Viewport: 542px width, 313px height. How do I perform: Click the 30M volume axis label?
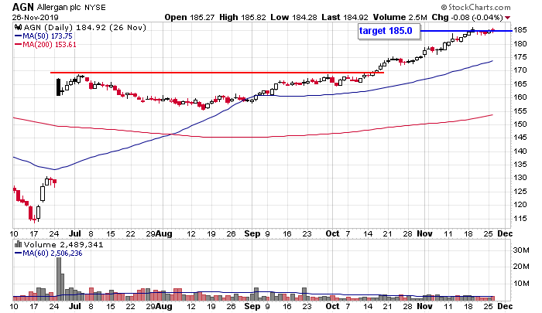(520, 250)
